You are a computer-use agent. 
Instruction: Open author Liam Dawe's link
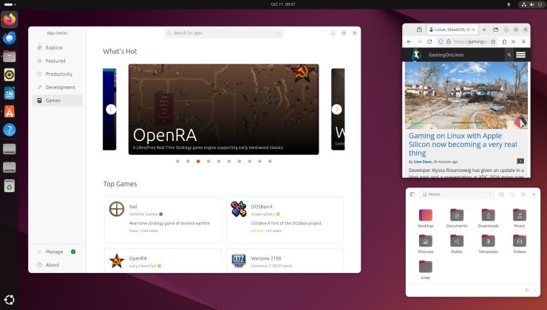coord(423,162)
